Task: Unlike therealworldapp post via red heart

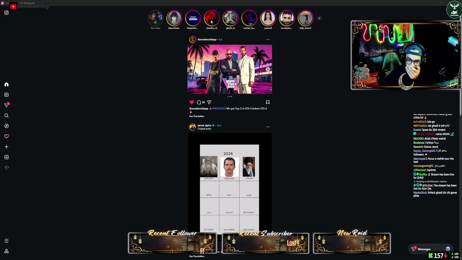Action: [x=192, y=102]
